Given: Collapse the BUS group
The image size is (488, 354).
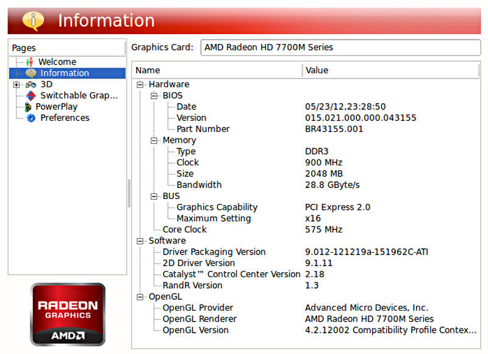Looking at the screenshot, I should (154, 197).
